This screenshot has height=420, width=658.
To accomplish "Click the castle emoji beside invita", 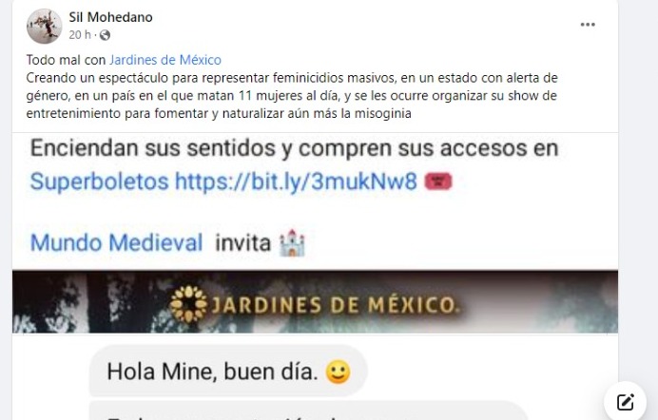I will coord(292,242).
